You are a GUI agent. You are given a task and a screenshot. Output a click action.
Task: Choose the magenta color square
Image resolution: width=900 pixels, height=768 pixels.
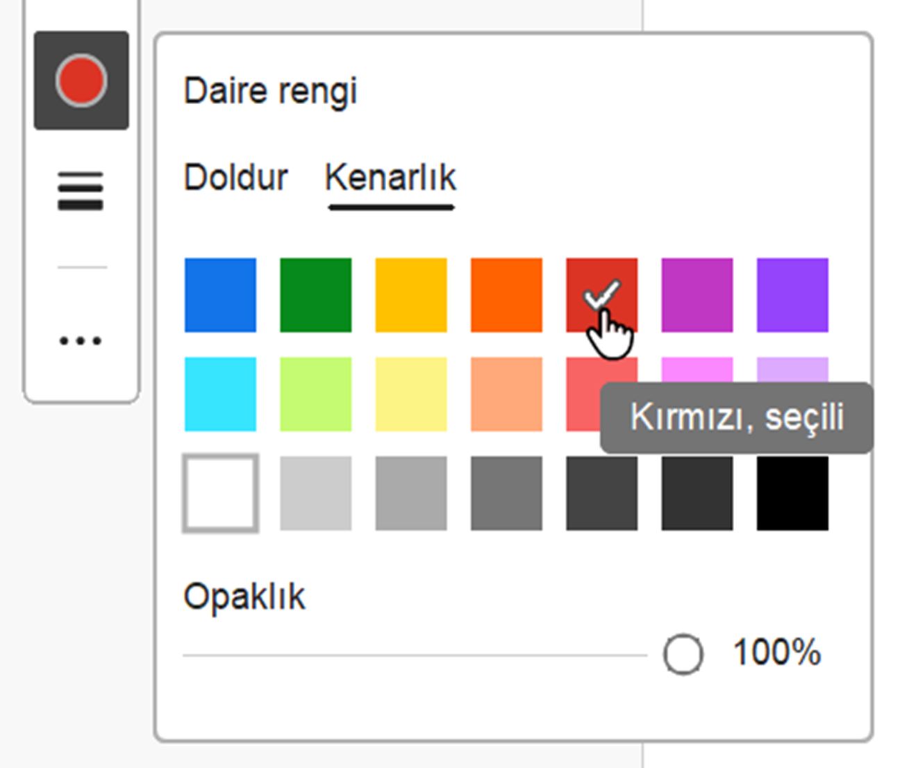[697, 293]
